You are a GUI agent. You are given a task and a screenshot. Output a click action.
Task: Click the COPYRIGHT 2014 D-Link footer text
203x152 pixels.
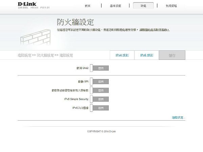[x=101, y=131]
